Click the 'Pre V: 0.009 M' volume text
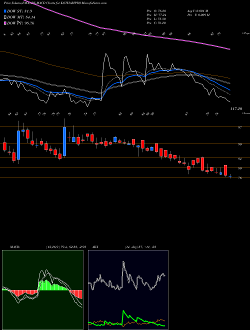The image size is (250, 330). tap(198, 15)
